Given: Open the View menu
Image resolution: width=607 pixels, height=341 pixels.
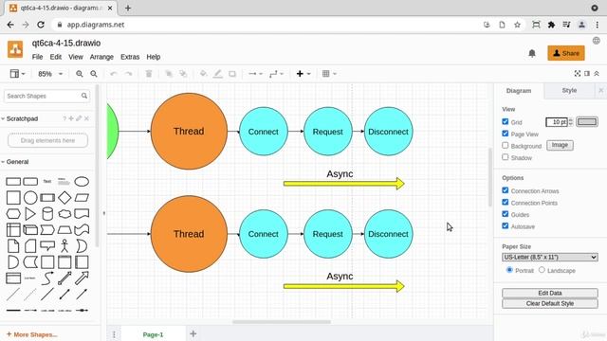Looking at the screenshot, I should tap(76, 57).
